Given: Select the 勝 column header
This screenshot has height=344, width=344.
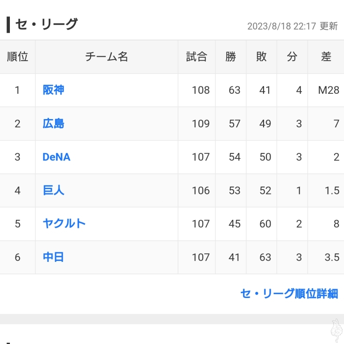Looking at the screenshot, I should pyautogui.click(x=230, y=57).
